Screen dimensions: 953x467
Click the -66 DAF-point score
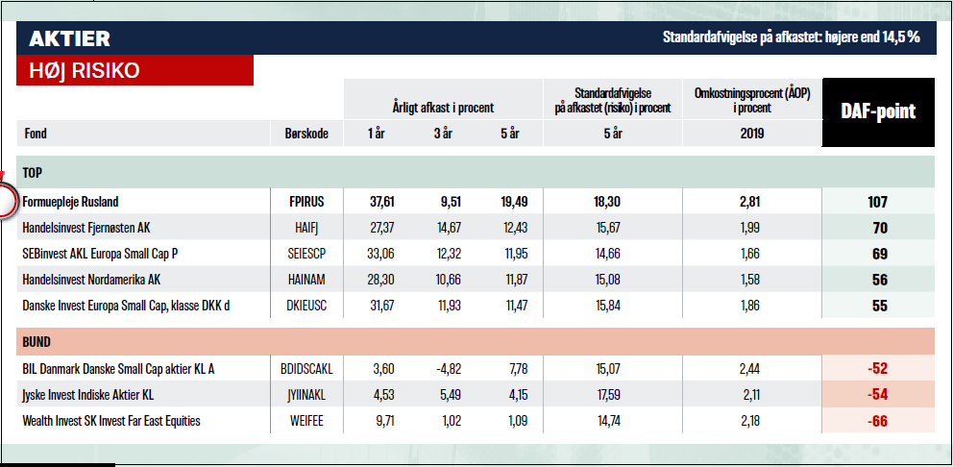[878, 421]
